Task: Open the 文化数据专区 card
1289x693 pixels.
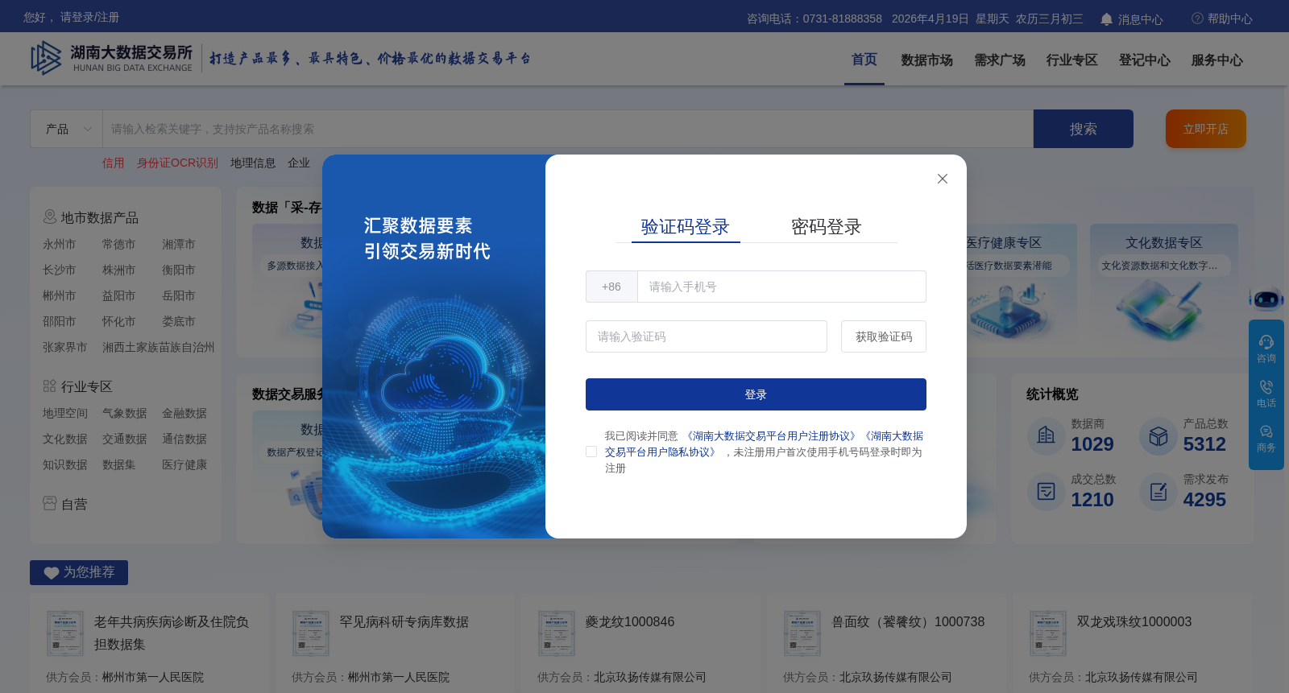Action: pyautogui.click(x=1164, y=283)
